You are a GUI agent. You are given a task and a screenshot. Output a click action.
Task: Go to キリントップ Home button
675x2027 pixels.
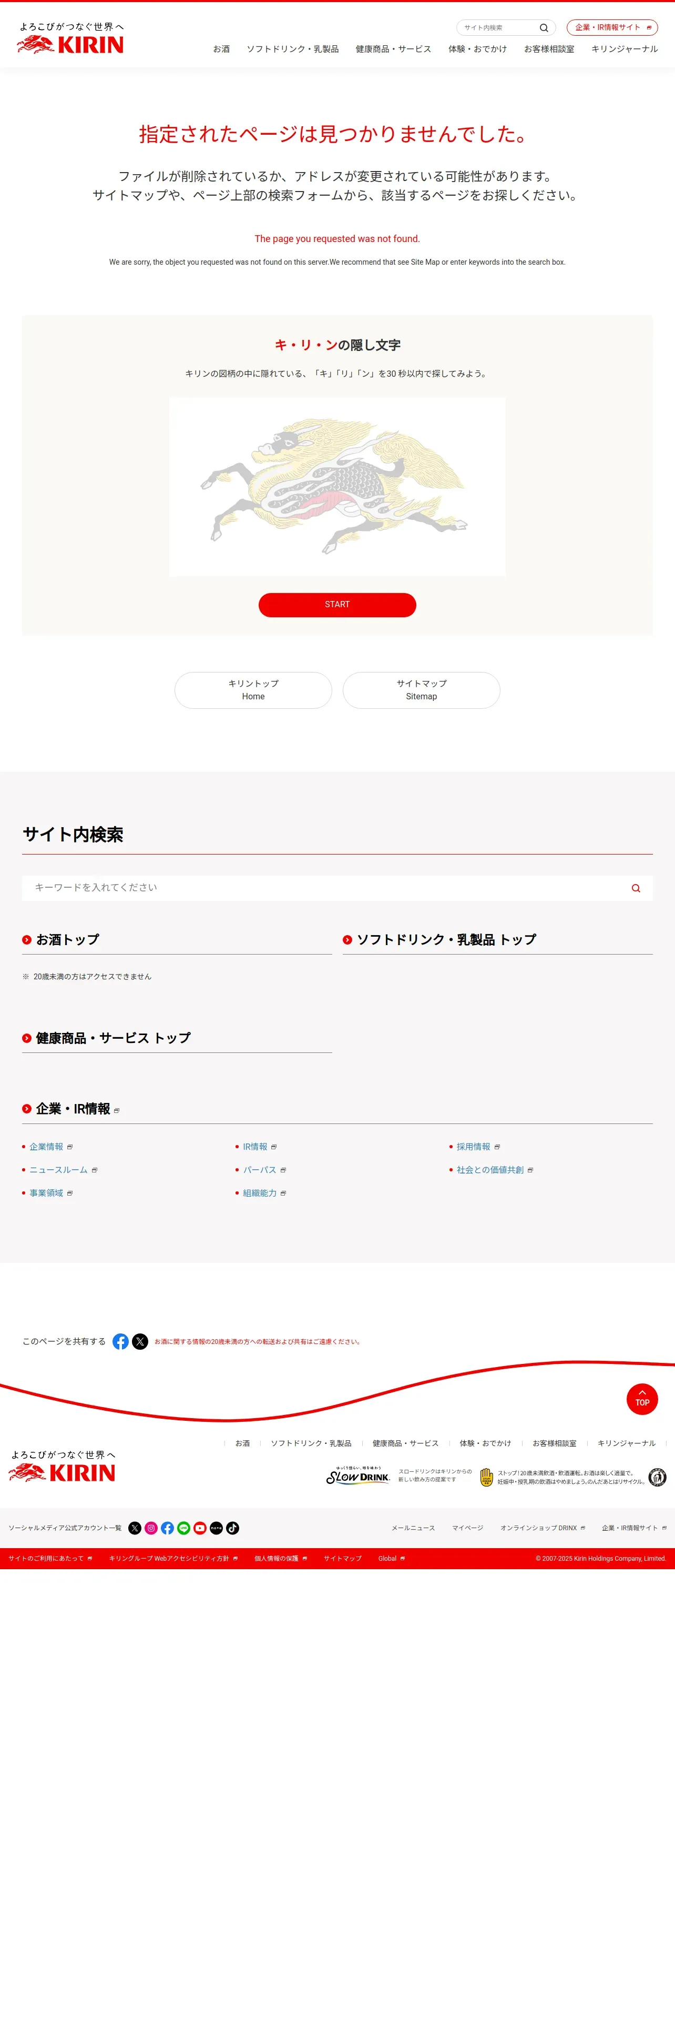[253, 690]
